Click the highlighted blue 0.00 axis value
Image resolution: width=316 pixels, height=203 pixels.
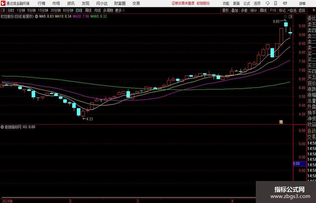coord(300,164)
